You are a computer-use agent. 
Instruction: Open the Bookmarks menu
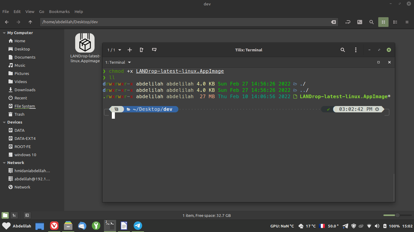click(x=59, y=11)
